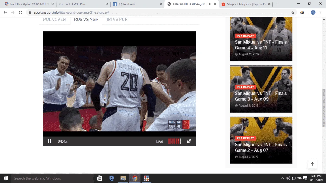This screenshot has height=183, width=326.
Task: Click the battery status tray icon
Action: pyautogui.click(x=299, y=178)
